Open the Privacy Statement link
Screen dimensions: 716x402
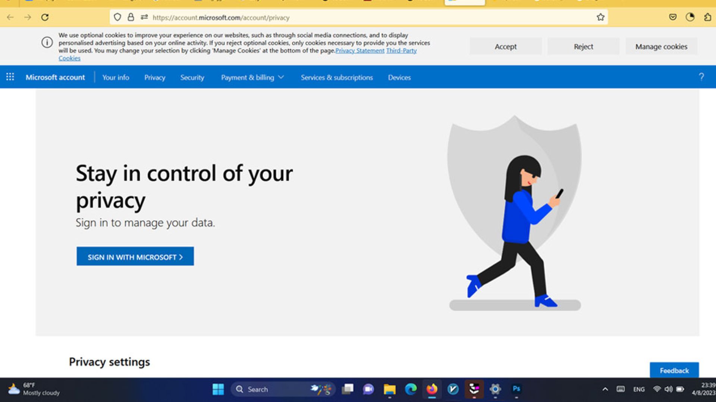click(359, 51)
